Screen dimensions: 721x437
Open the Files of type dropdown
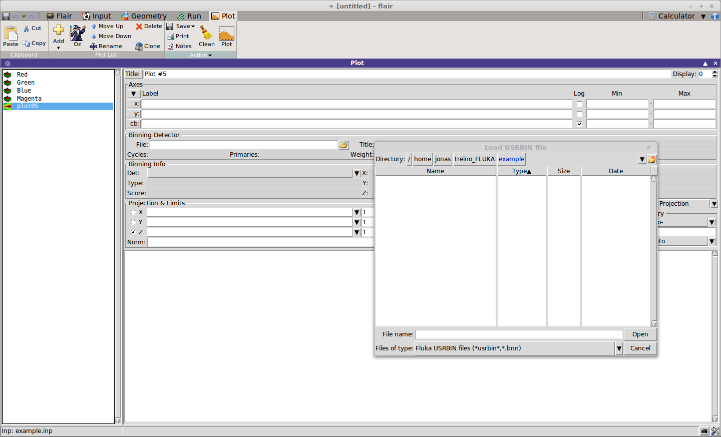619,348
